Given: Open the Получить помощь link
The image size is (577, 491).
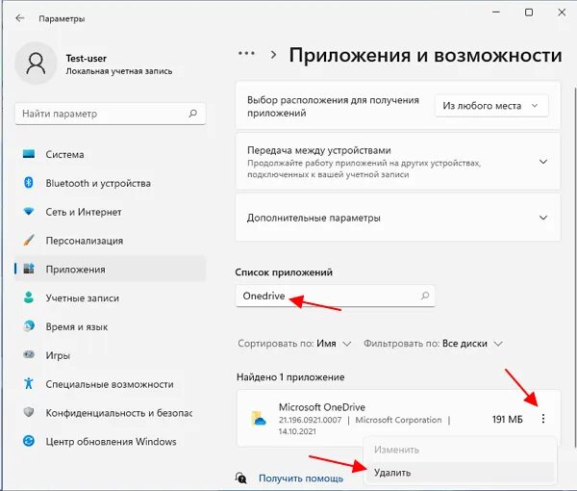Looking at the screenshot, I should point(301,478).
